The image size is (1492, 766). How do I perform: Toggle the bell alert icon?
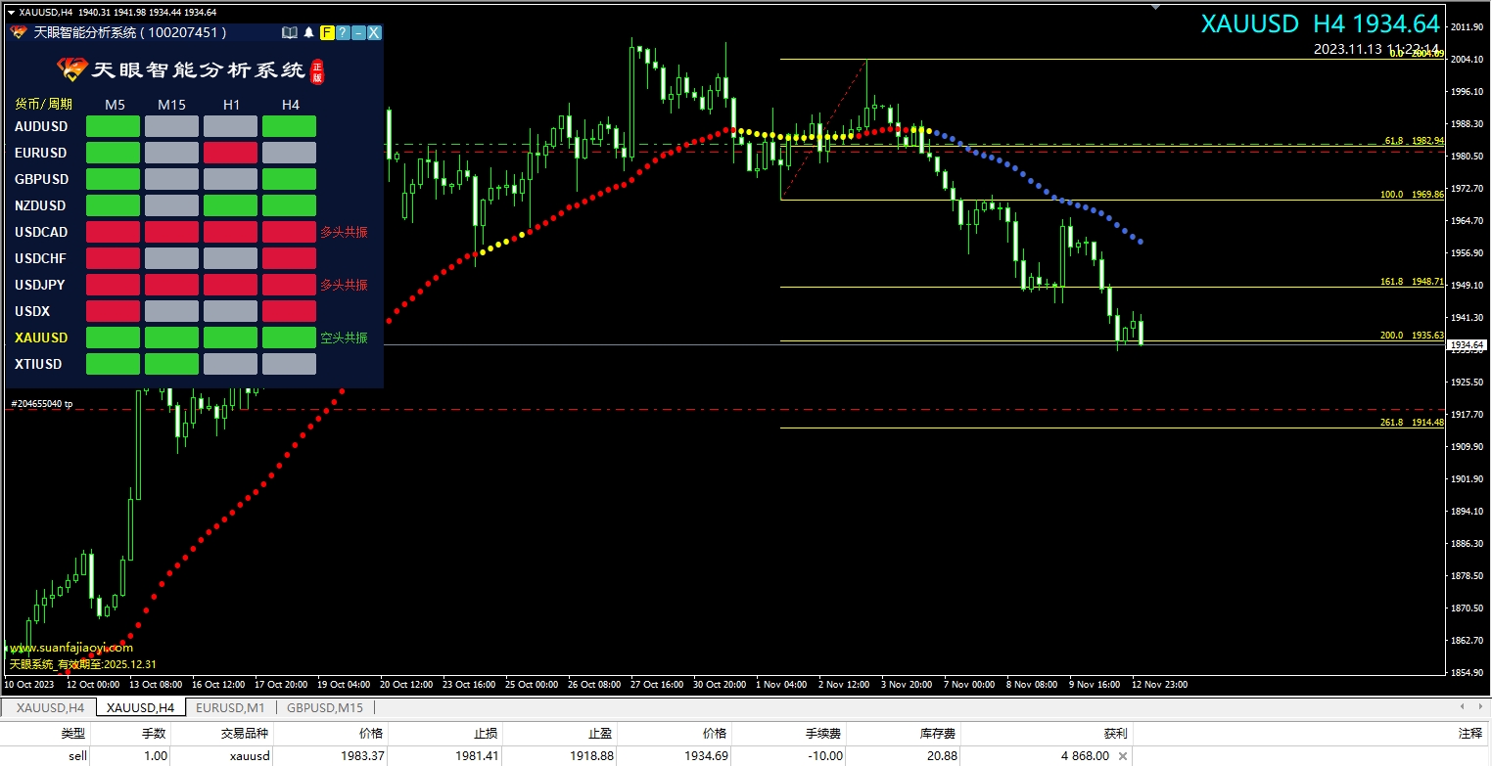pos(309,32)
